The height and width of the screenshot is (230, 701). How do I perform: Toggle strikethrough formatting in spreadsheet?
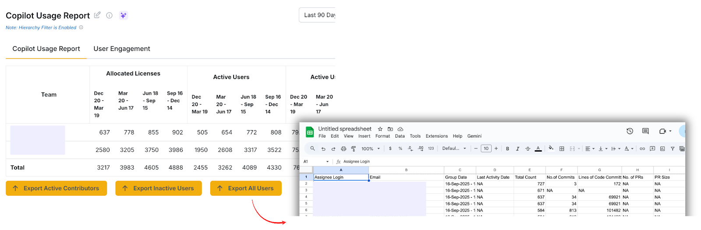click(x=528, y=149)
